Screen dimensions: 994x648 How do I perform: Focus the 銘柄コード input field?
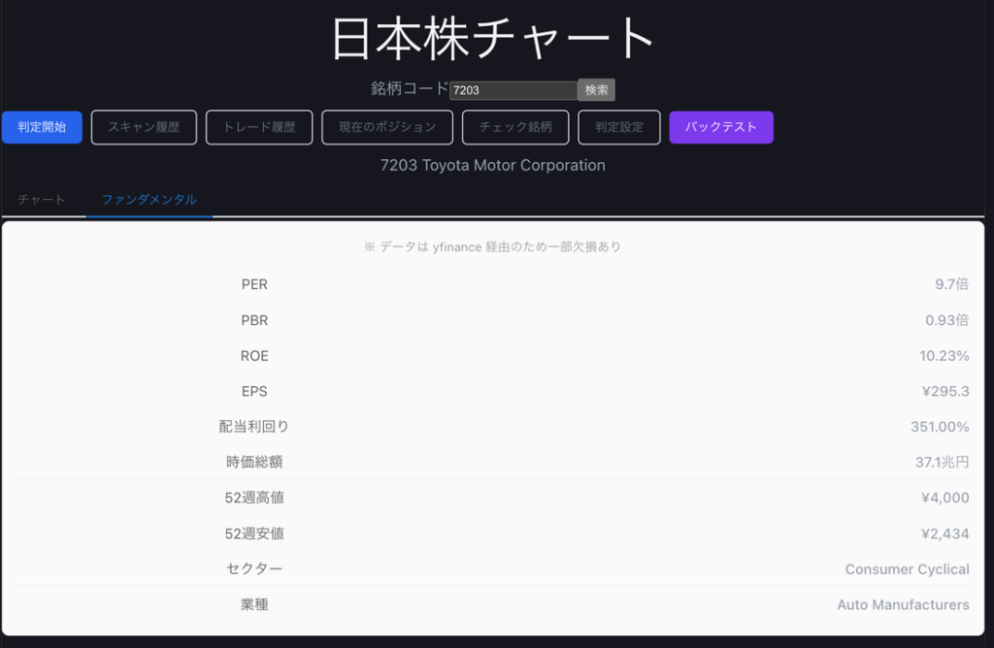coord(514,90)
